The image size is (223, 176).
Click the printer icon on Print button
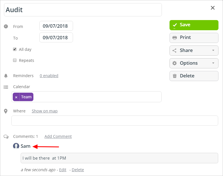175,38
